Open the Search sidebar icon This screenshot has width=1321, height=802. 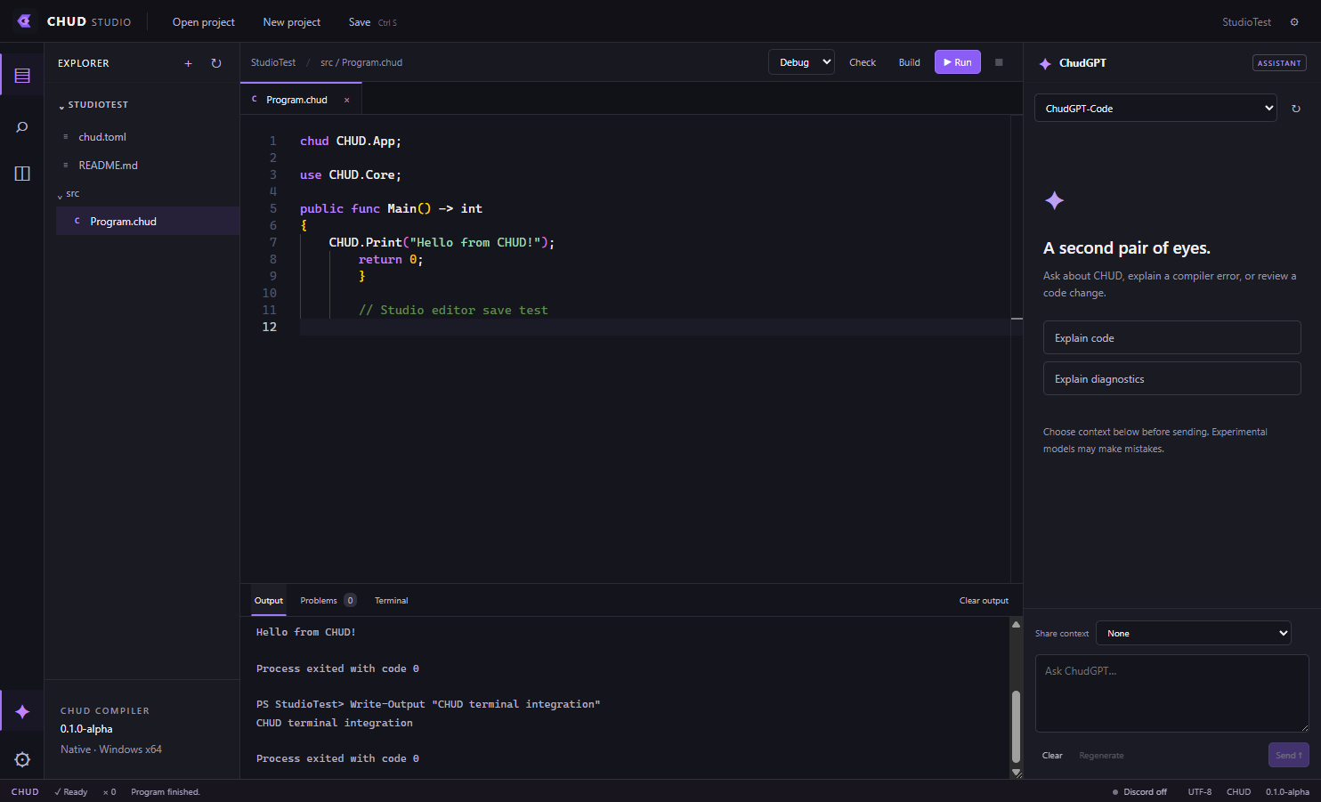22,127
